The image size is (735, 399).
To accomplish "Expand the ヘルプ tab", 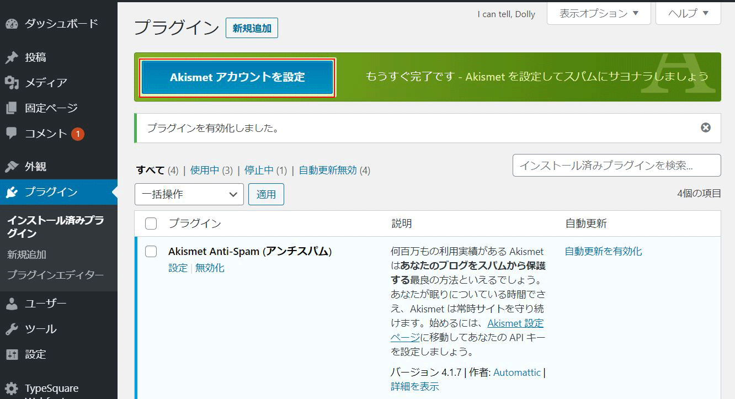I will pyautogui.click(x=688, y=13).
